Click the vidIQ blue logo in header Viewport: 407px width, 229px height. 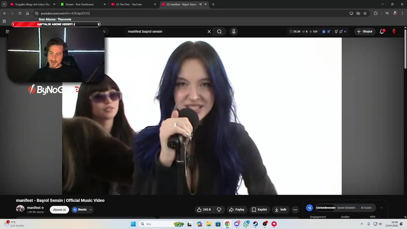click(324, 31)
